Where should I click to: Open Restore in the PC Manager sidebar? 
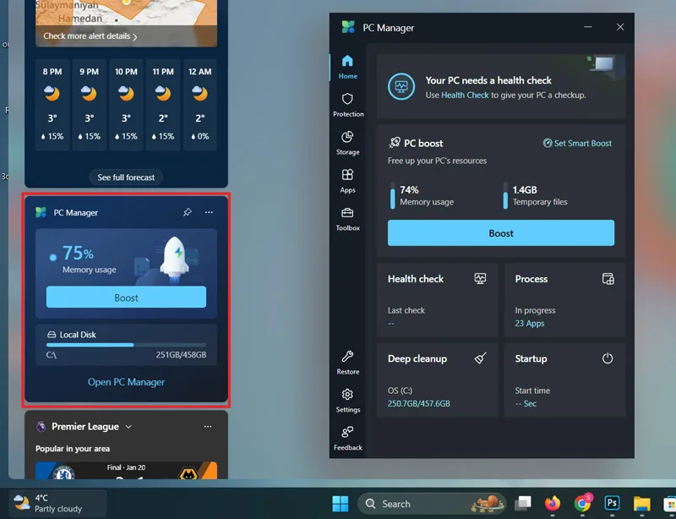(x=347, y=363)
